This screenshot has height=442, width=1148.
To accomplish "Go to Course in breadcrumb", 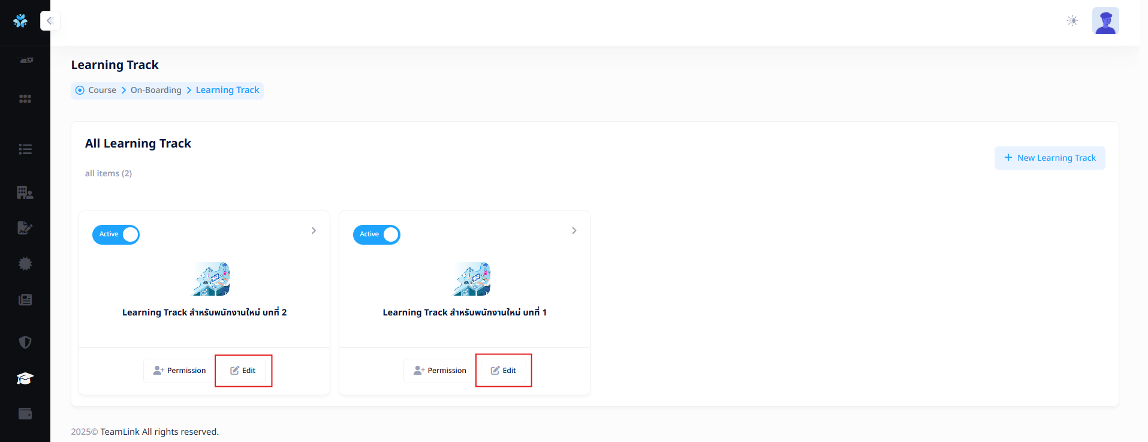I will (x=102, y=90).
